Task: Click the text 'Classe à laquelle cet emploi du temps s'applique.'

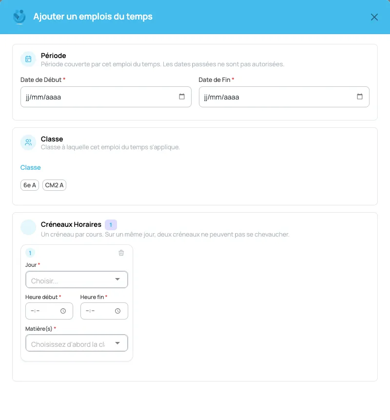Action: click(110, 147)
